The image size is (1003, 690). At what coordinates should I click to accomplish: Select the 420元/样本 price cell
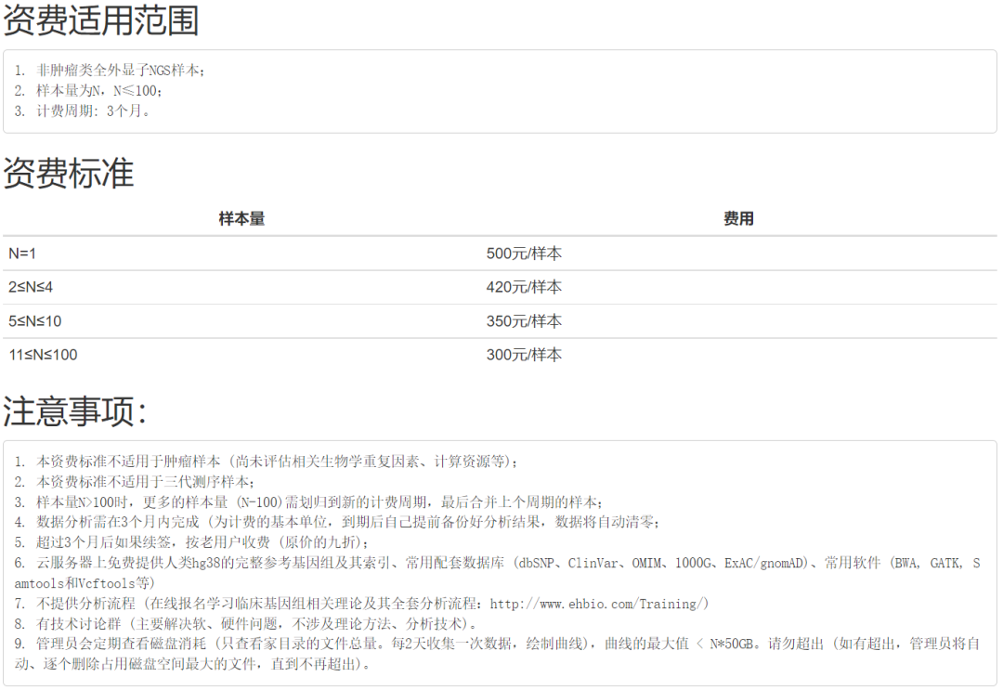(x=524, y=287)
